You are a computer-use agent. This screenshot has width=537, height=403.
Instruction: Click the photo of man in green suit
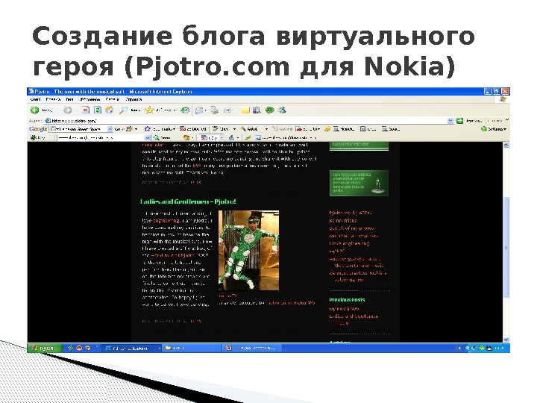[x=248, y=251]
